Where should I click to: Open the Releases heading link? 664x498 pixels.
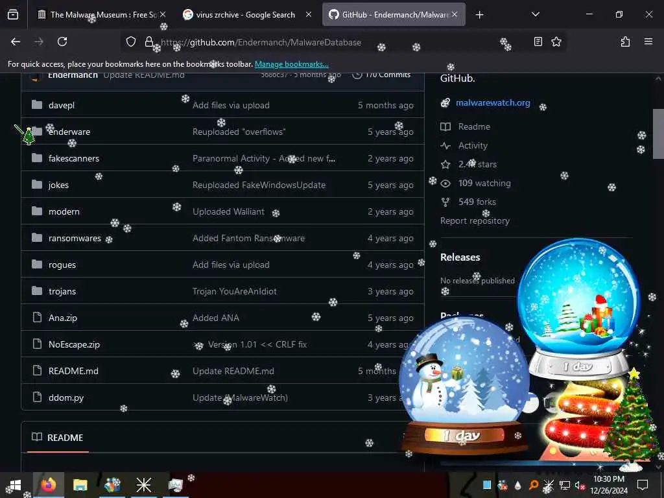click(460, 257)
